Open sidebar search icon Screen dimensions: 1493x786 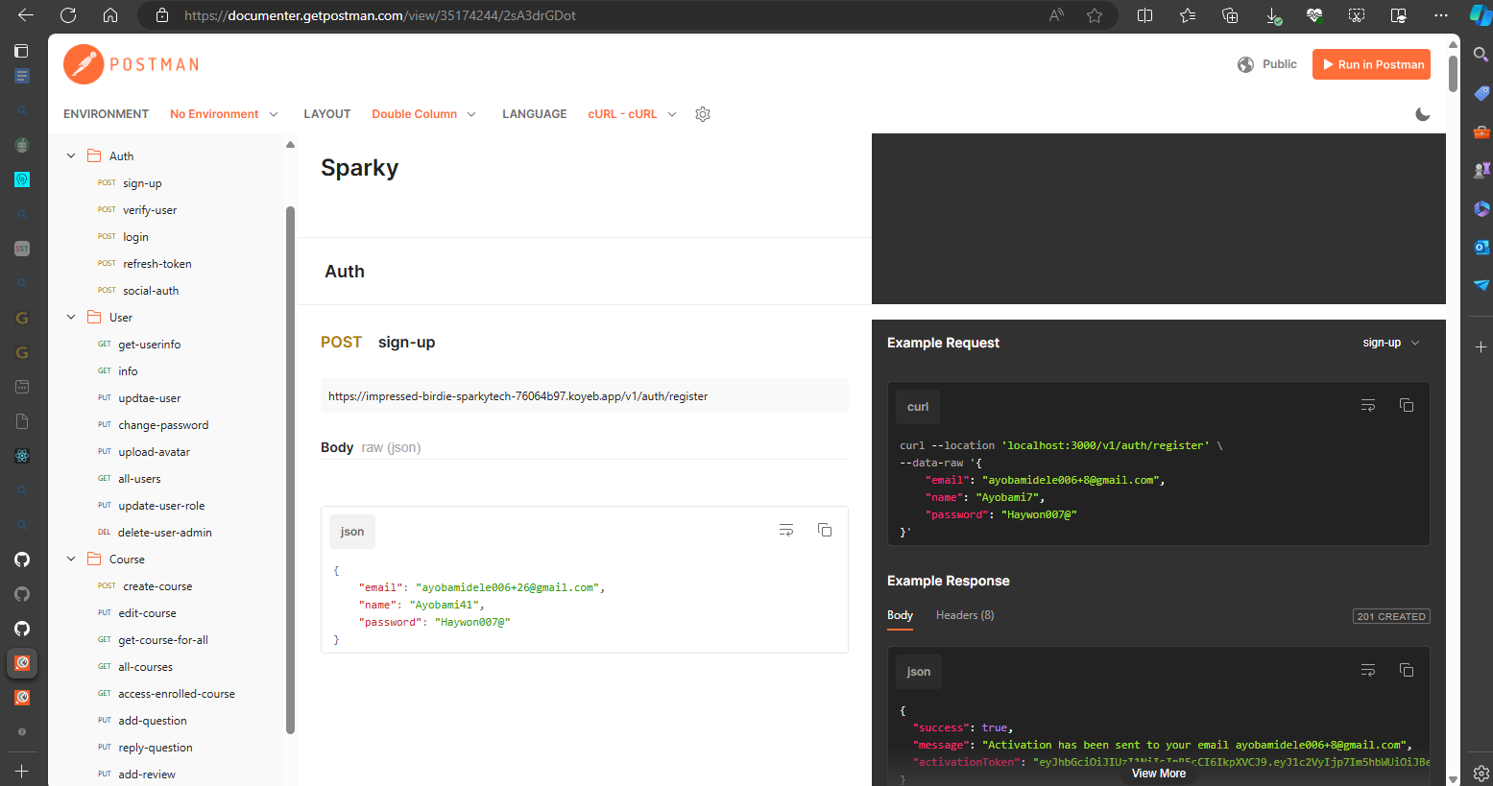click(1481, 55)
